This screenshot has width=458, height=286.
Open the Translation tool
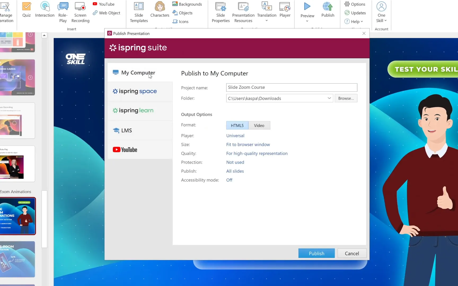coord(267,10)
